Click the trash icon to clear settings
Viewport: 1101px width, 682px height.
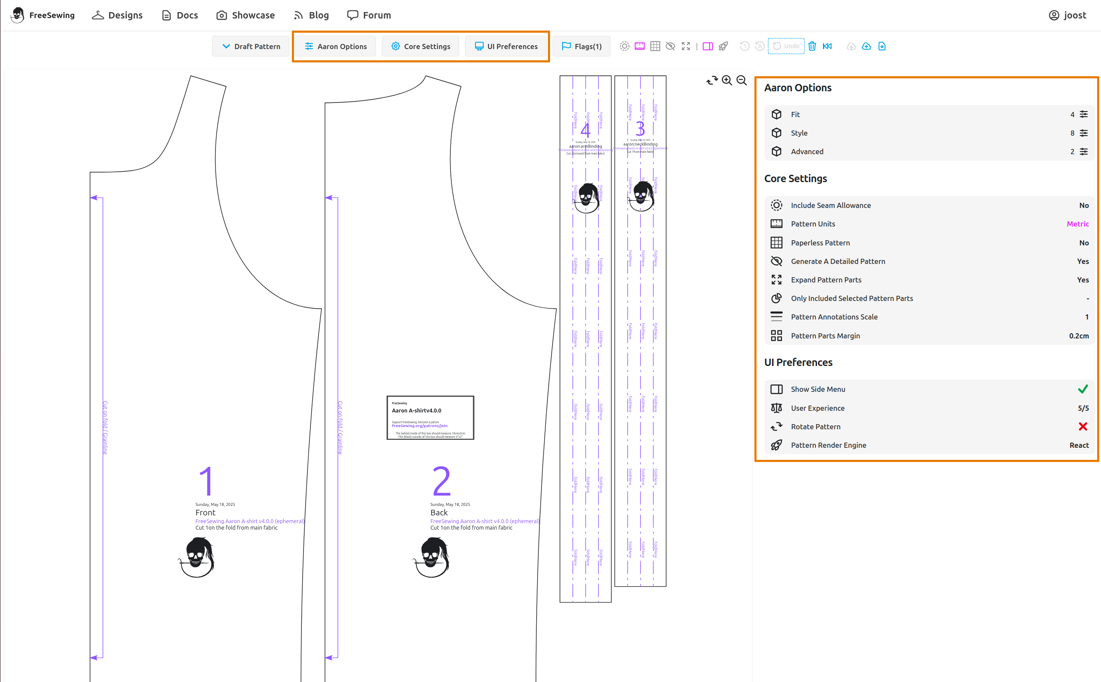point(812,46)
